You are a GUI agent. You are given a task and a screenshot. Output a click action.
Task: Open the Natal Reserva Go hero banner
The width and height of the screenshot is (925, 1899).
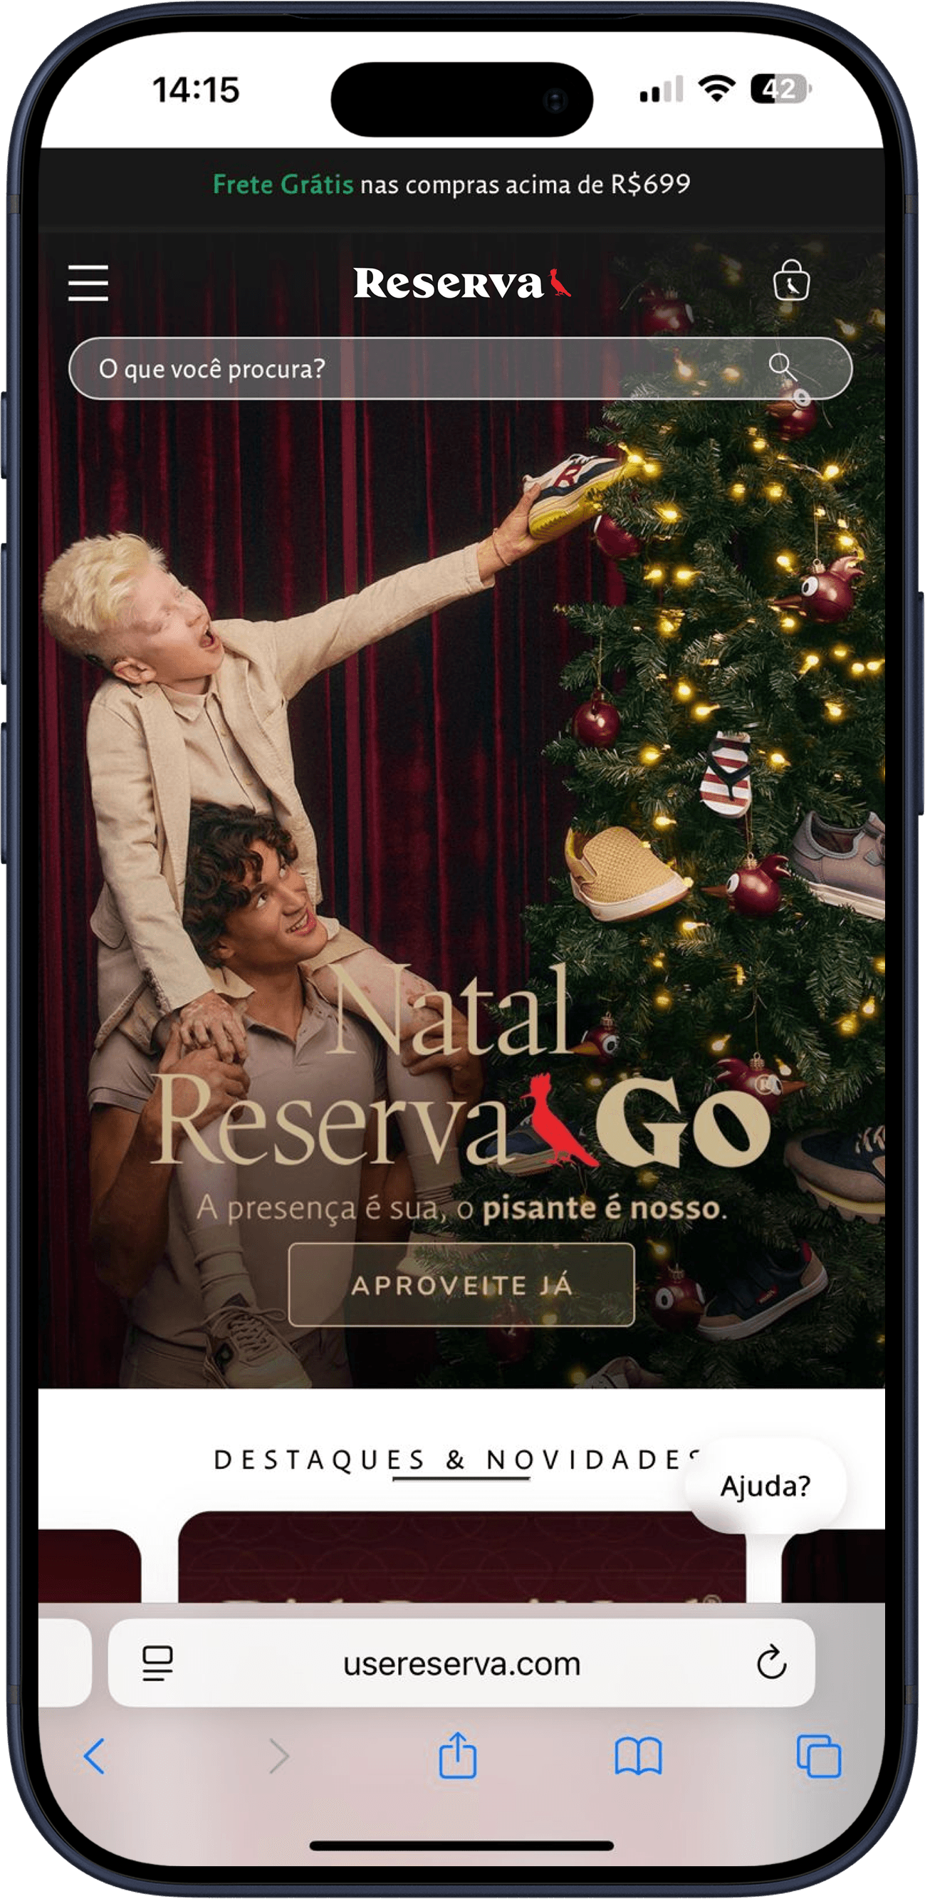462,811
